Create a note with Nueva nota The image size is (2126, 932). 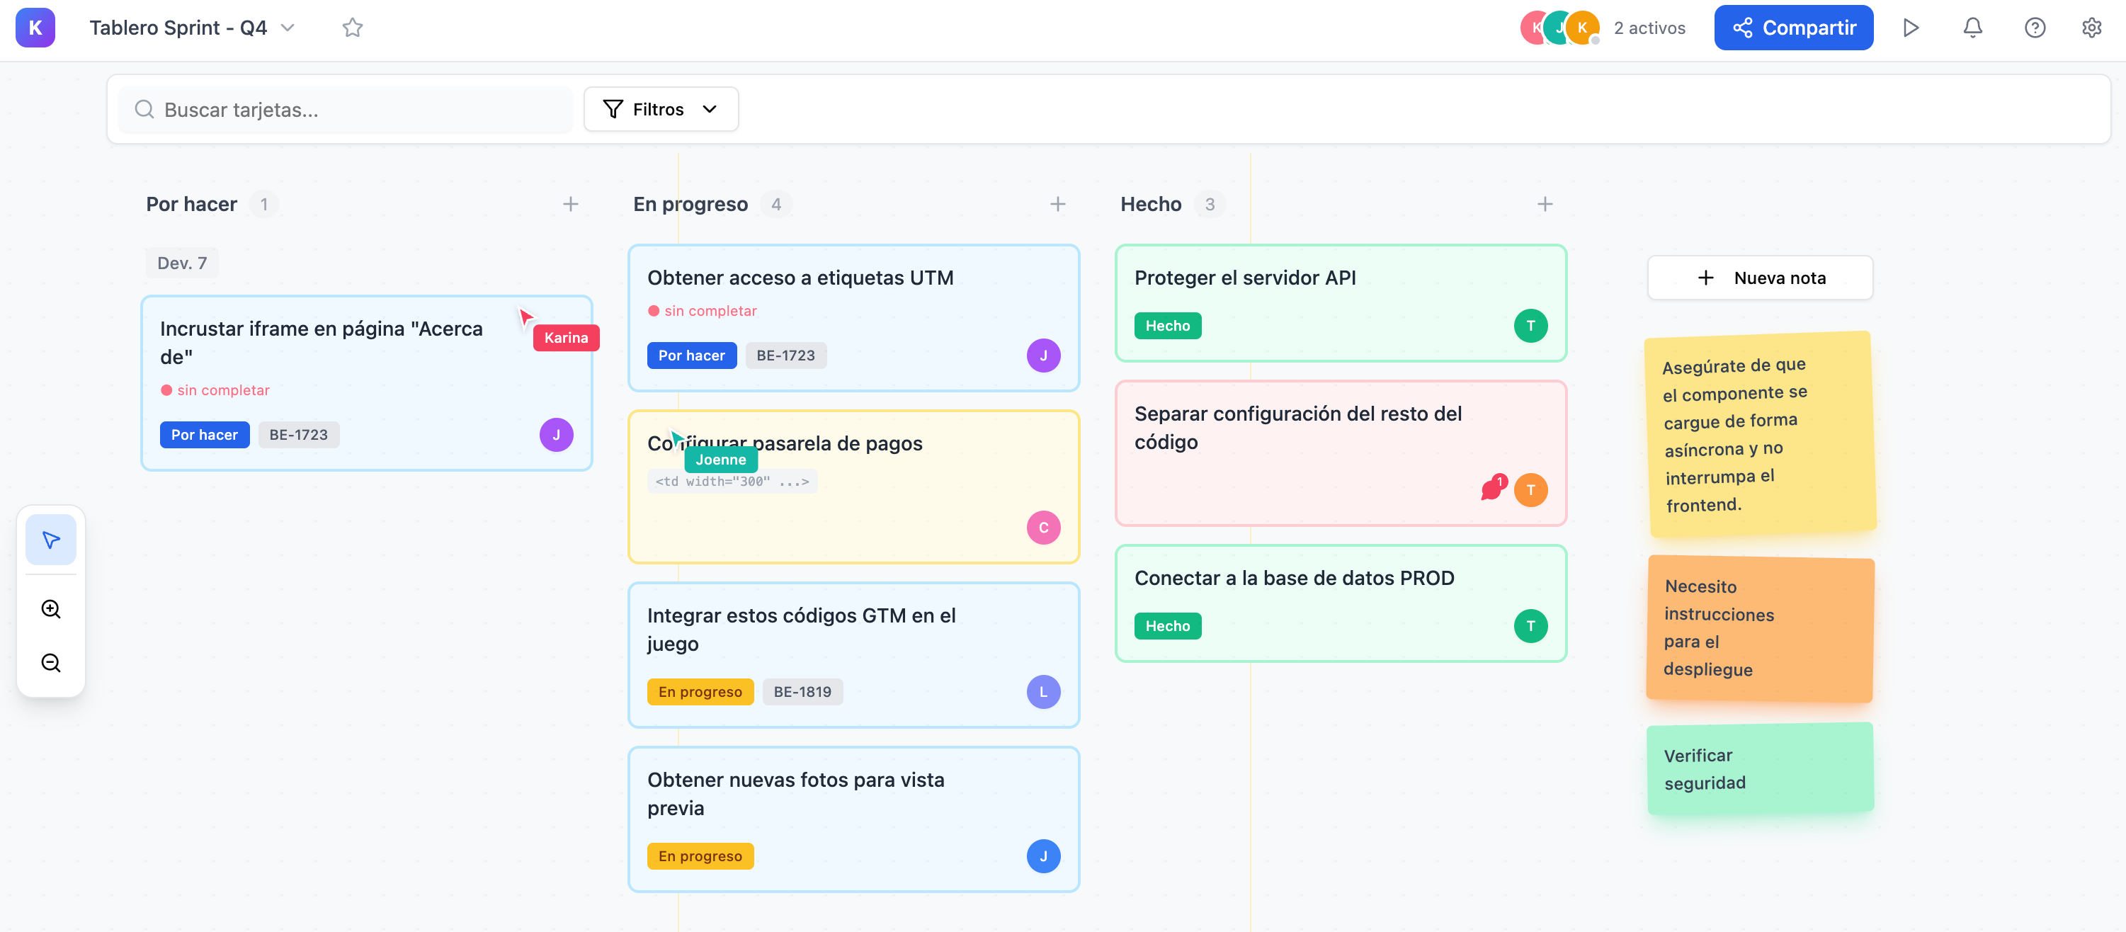tap(1760, 278)
